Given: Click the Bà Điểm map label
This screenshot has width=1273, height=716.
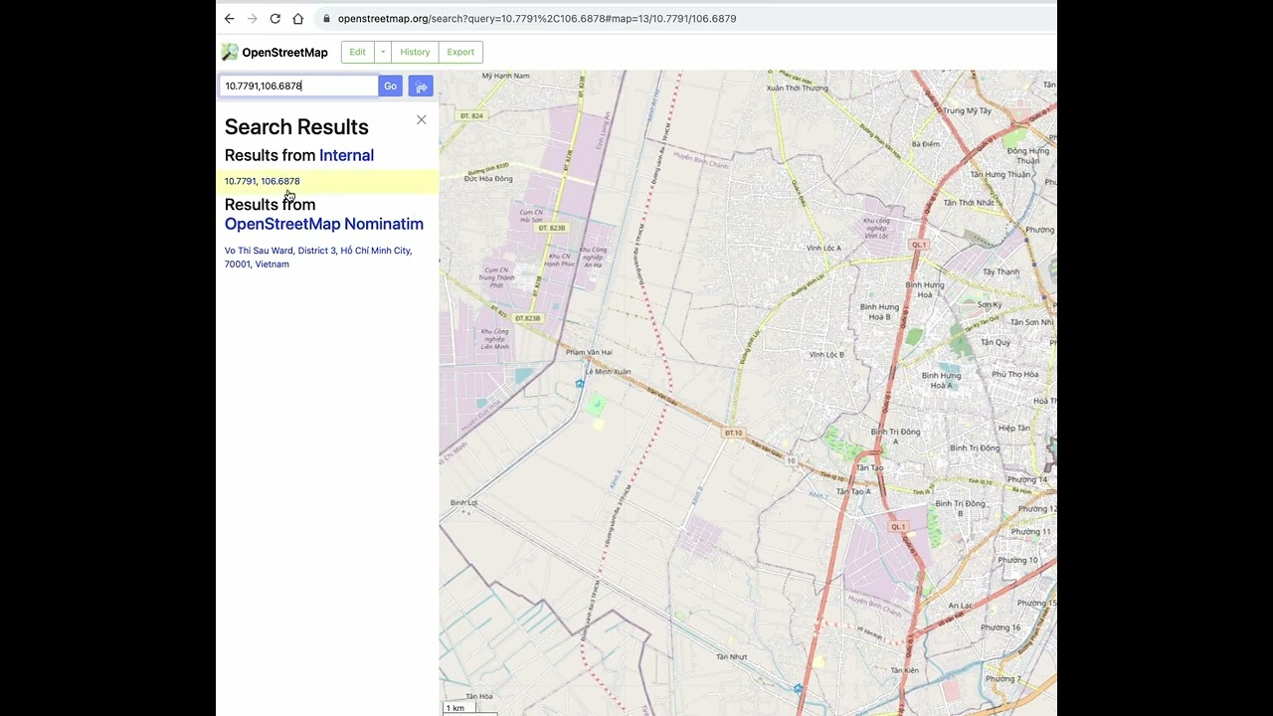Looking at the screenshot, I should point(926,144).
